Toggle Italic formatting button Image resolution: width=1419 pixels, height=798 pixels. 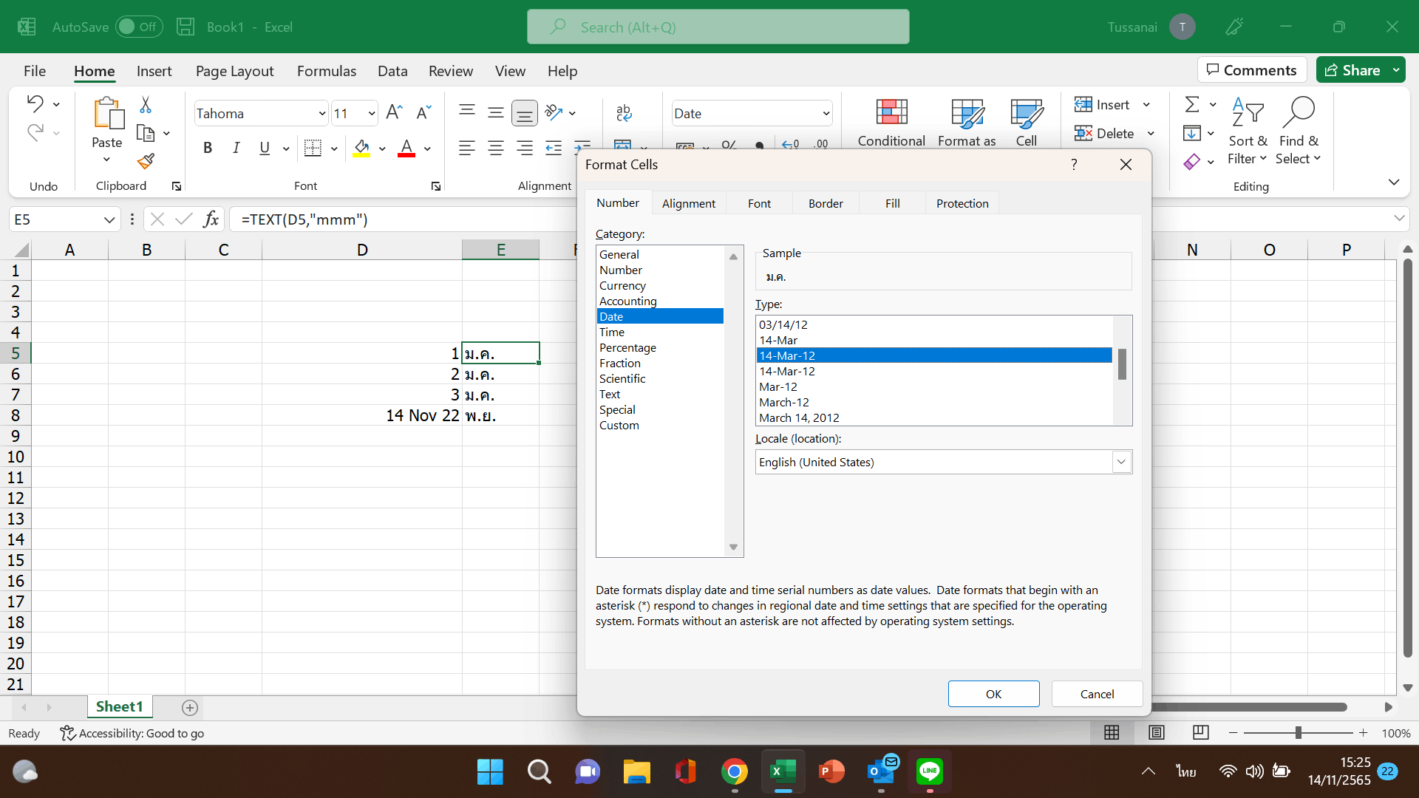click(236, 148)
